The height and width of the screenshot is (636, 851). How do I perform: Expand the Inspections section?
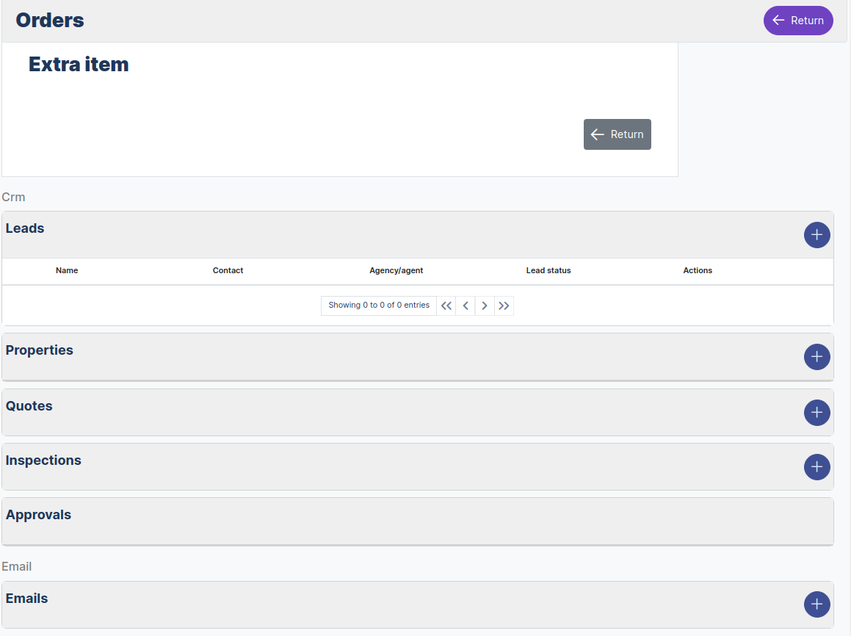[43, 460]
